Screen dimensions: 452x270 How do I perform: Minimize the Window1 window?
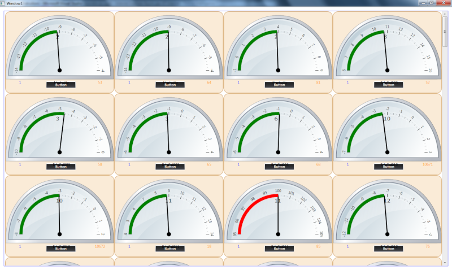pos(423,3)
